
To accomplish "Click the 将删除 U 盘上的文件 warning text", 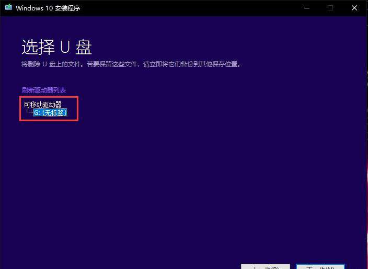I will click(x=131, y=64).
